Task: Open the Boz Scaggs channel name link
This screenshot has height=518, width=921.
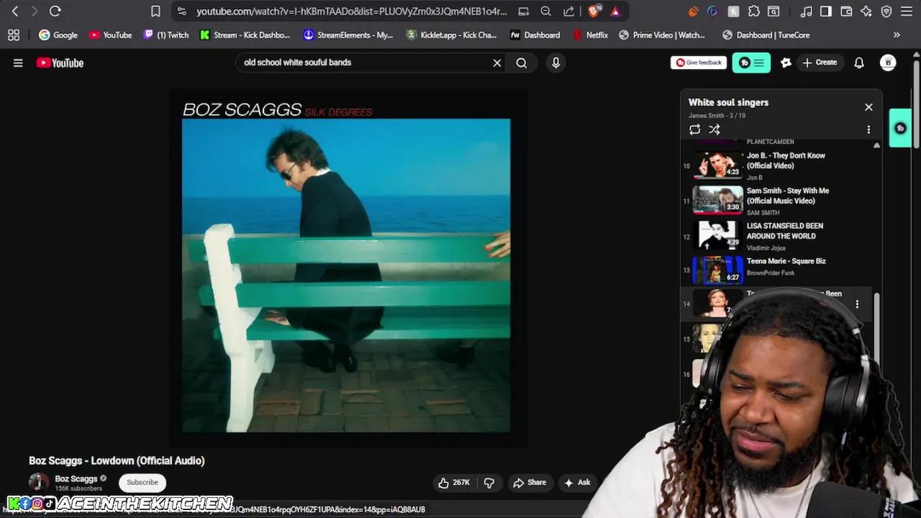Action: pos(76,479)
